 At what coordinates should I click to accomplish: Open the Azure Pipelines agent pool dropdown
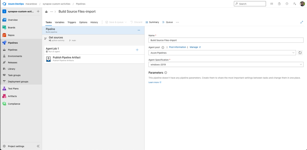(x=222, y=53)
